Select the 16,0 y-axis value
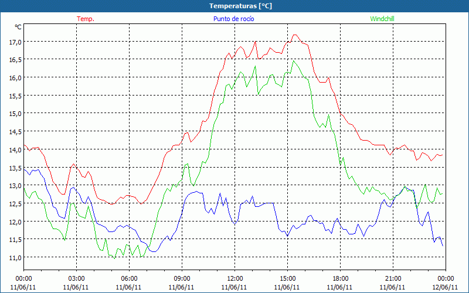 coord(13,77)
